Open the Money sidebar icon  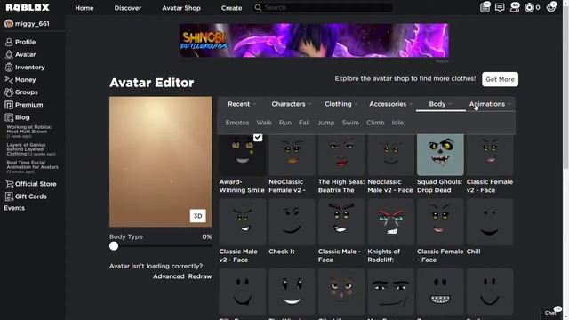coord(9,79)
